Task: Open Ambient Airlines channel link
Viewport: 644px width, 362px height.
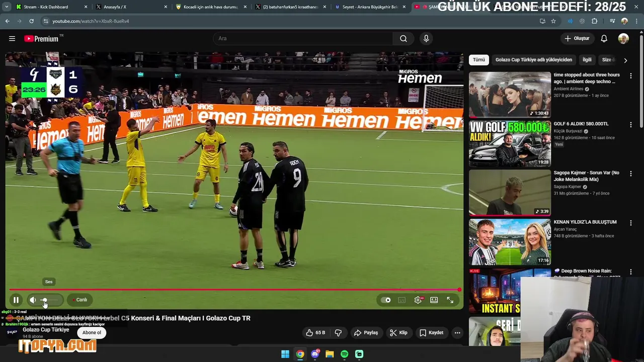Action: [569, 89]
